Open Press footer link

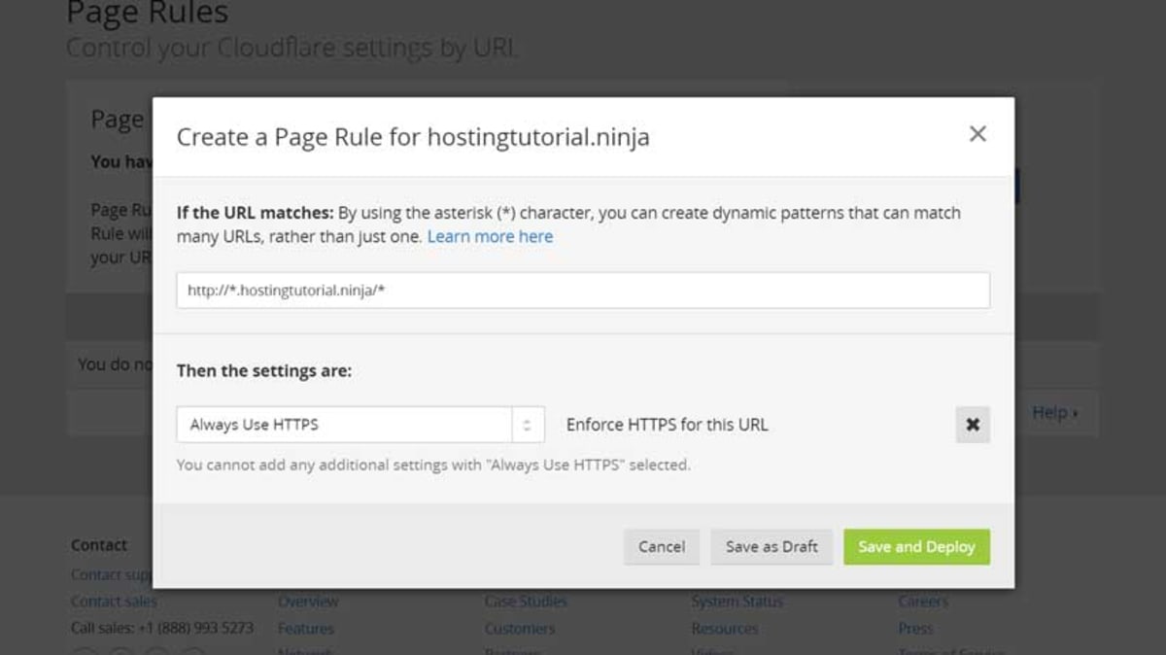915,629
